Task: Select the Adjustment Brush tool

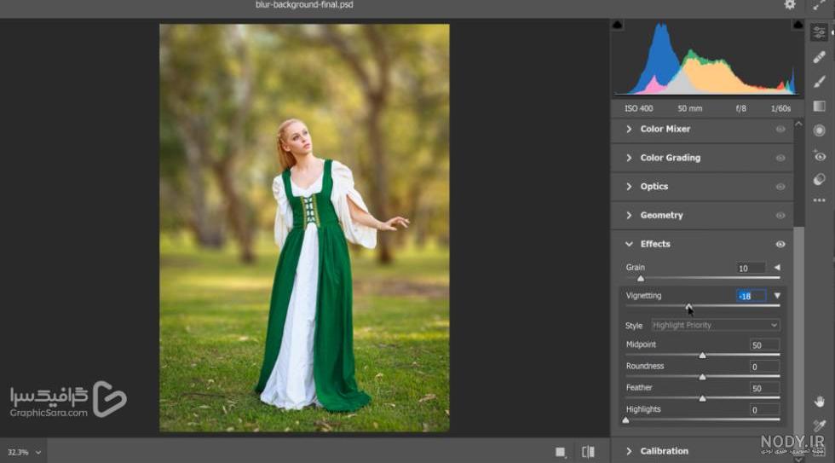Action: click(x=819, y=82)
